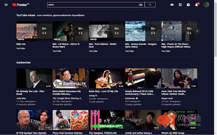Visit The Tonight Show channel link

tap(67, 98)
